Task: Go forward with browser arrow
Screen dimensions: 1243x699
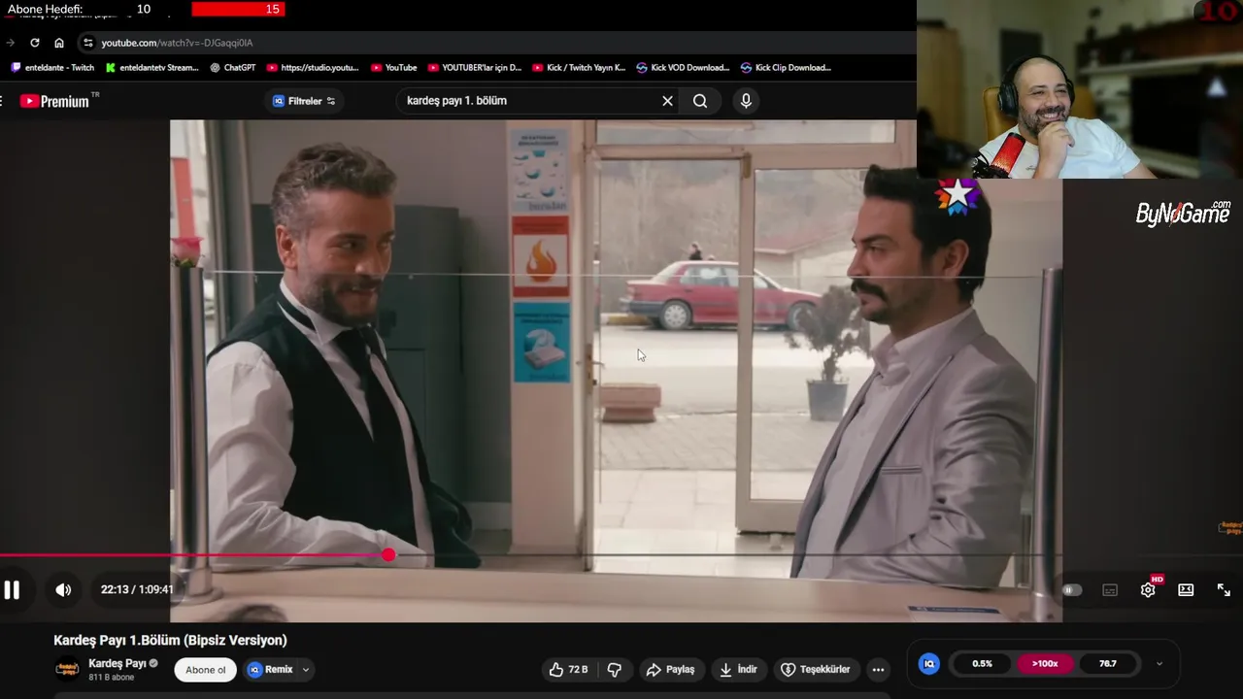Action: click(11, 43)
